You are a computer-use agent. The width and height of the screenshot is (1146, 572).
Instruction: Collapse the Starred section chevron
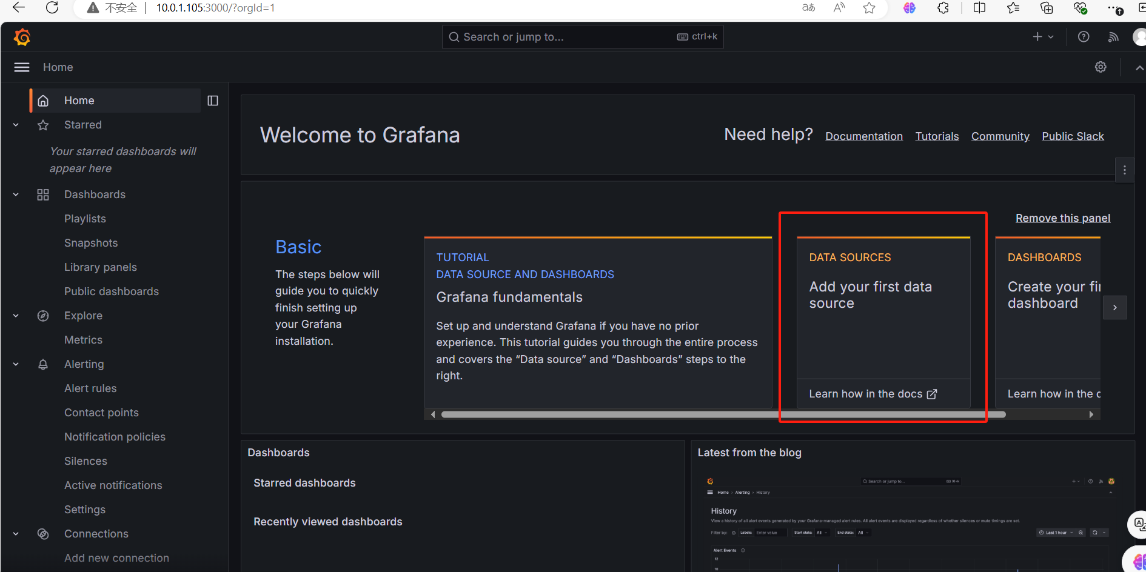pyautogui.click(x=16, y=125)
